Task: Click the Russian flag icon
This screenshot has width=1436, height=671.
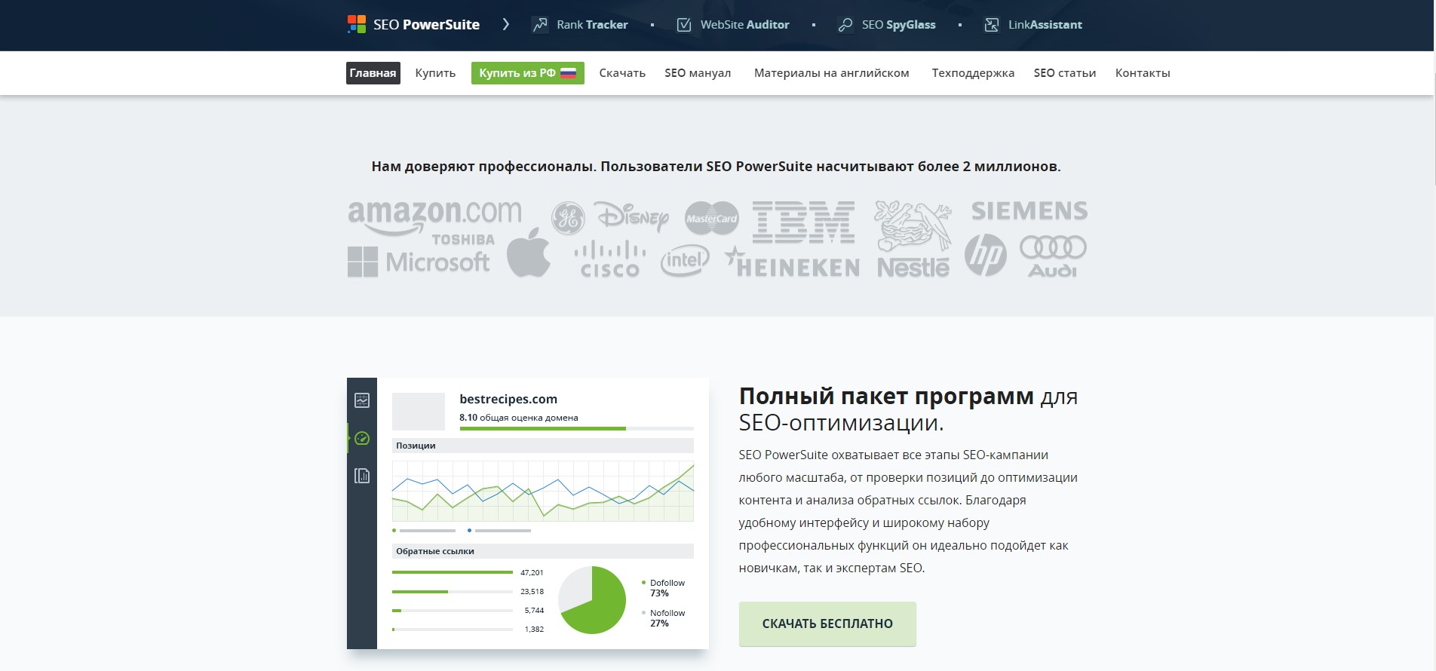Action: pos(569,73)
